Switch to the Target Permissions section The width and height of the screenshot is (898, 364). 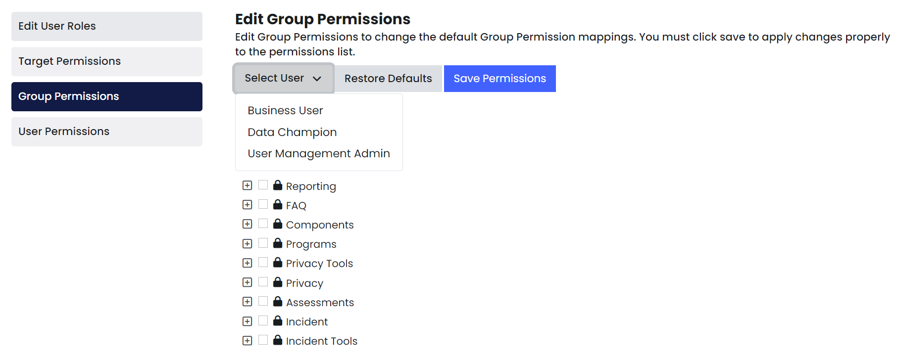click(x=106, y=61)
